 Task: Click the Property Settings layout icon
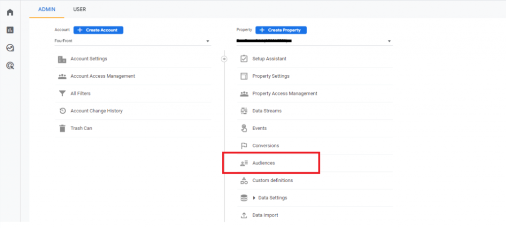click(244, 76)
